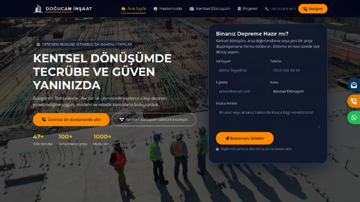Click the floating orange phone call icon
Viewport: 360px width, 202px height.
point(354,101)
